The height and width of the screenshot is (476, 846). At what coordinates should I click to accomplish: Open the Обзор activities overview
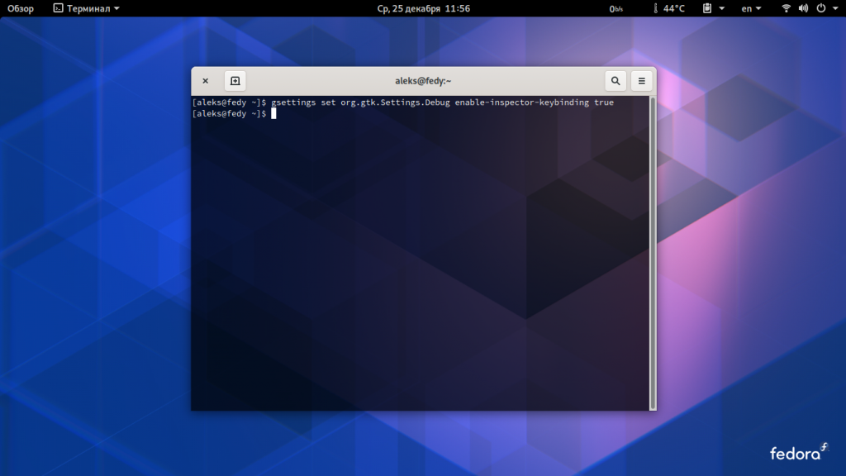pyautogui.click(x=21, y=8)
